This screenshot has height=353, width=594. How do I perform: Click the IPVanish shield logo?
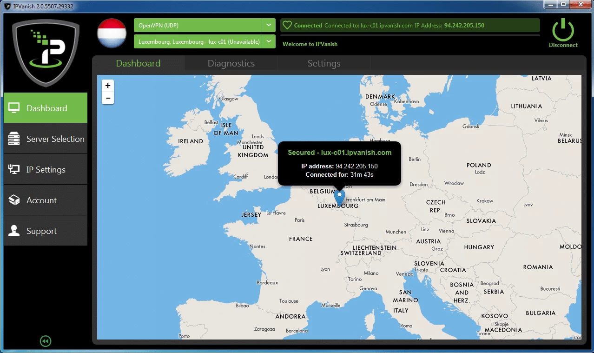pyautogui.click(x=46, y=53)
